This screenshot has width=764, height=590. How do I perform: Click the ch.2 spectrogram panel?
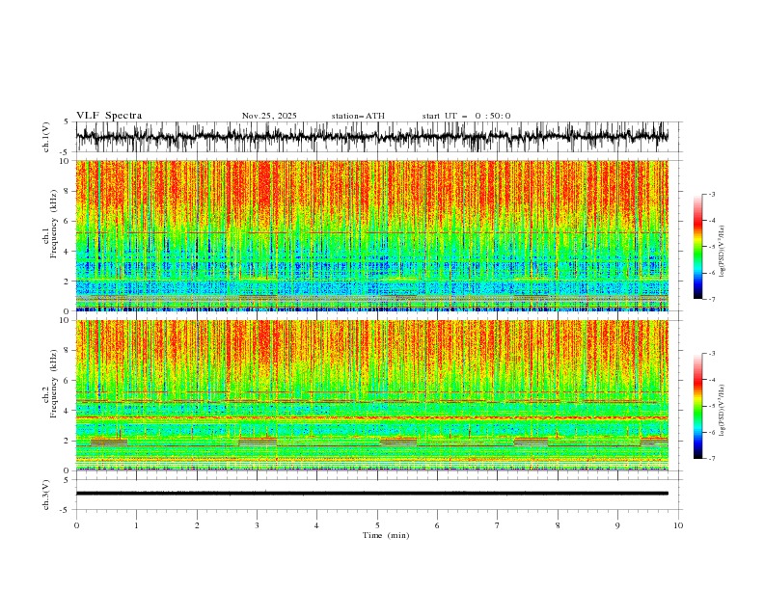371,395
